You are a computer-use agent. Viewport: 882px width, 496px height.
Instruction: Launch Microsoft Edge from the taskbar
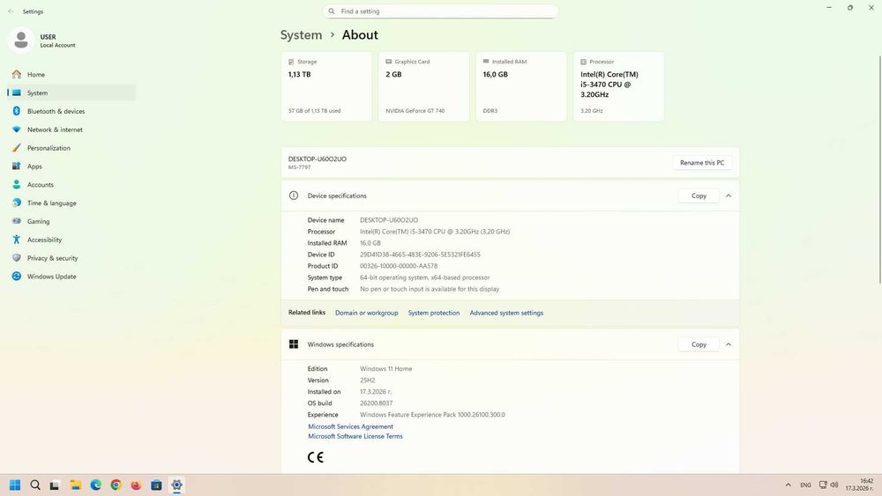[x=95, y=485]
